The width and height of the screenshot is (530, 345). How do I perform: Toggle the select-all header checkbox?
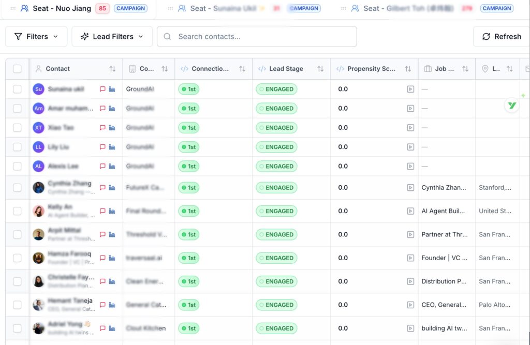(17, 69)
